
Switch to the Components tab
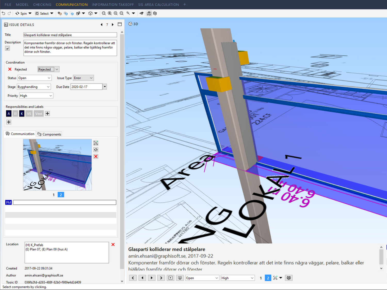pos(49,134)
